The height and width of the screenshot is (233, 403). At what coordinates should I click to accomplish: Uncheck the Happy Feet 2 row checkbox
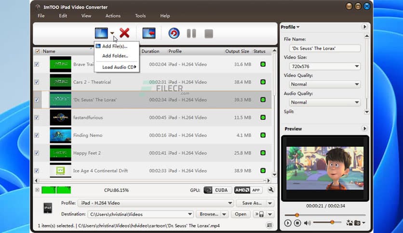coord(37,153)
